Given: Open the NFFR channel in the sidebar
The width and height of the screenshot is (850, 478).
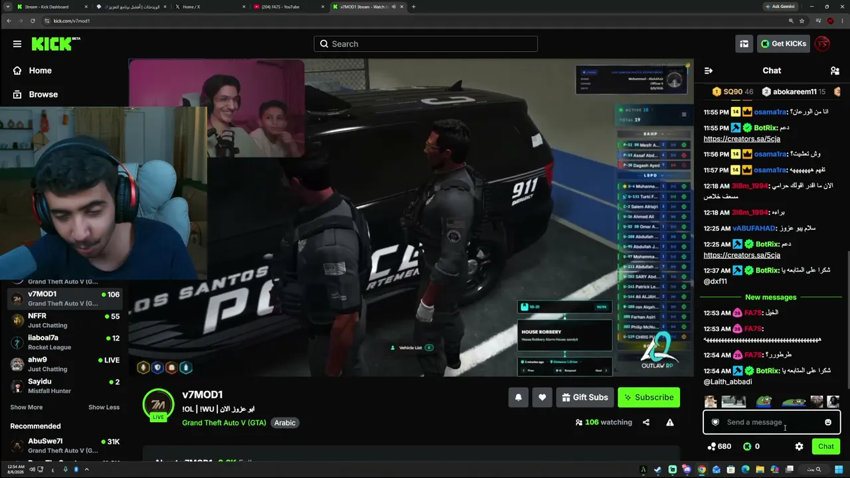Looking at the screenshot, I should [x=64, y=321].
